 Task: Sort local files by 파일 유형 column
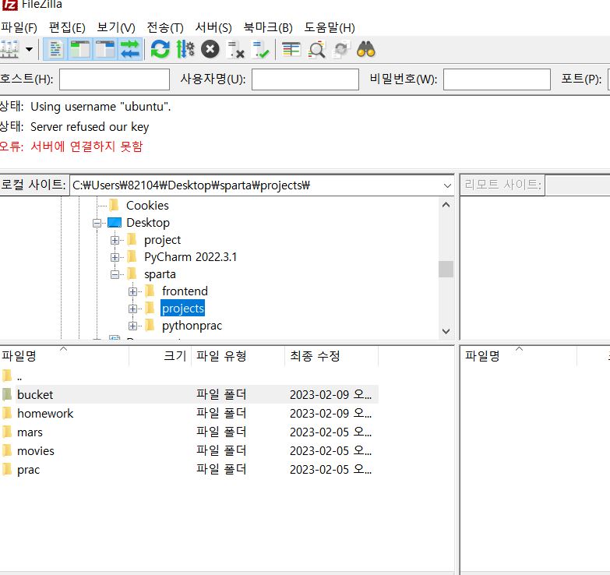click(238, 355)
